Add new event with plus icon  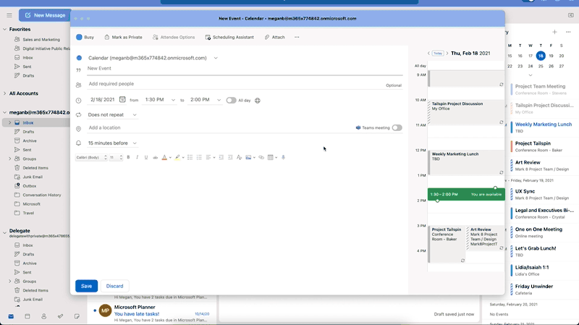click(554, 32)
